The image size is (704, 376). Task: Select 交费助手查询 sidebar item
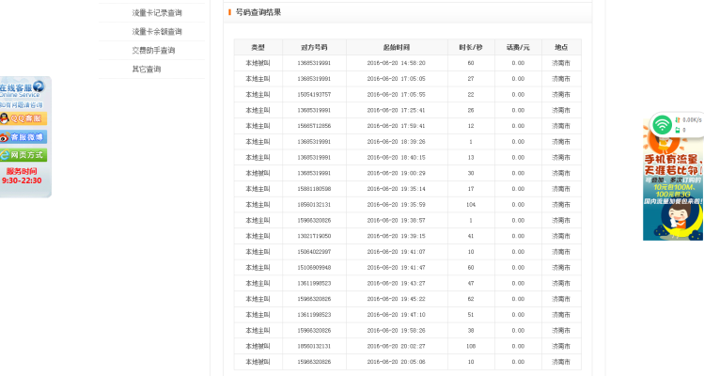point(153,51)
